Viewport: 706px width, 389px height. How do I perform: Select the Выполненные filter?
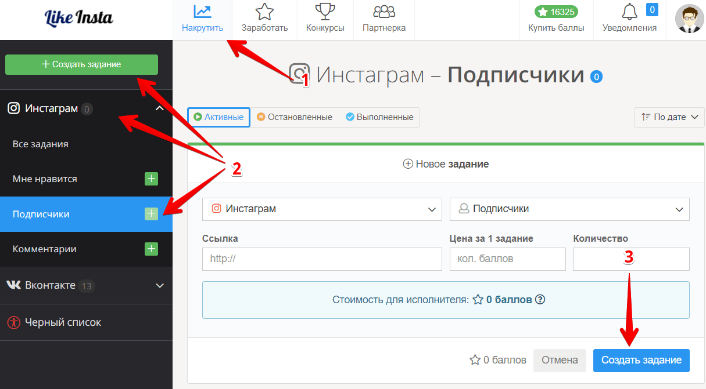click(379, 117)
